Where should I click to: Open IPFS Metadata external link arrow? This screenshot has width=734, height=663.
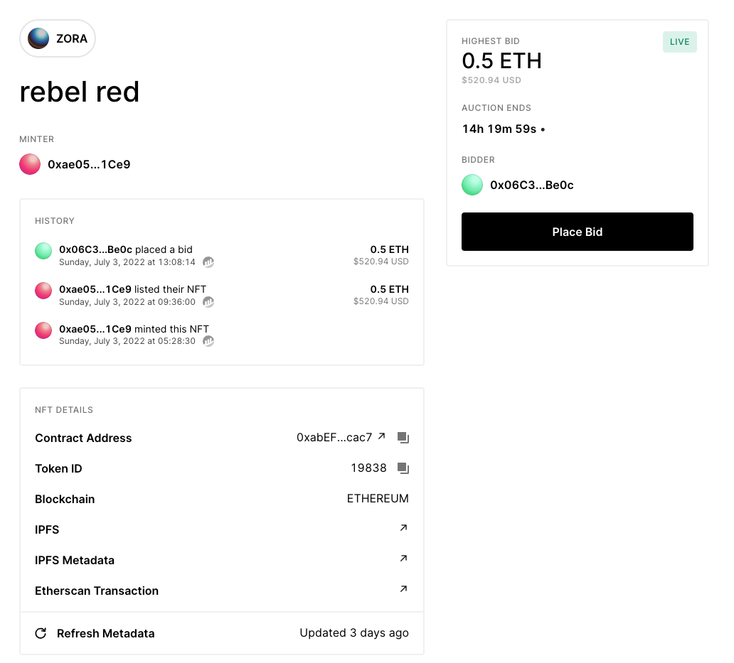pyautogui.click(x=403, y=559)
